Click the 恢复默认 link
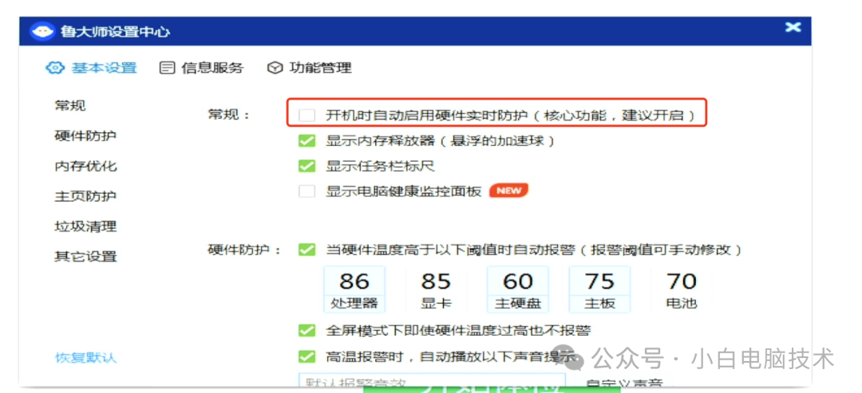The height and width of the screenshot is (393, 862). point(85,358)
